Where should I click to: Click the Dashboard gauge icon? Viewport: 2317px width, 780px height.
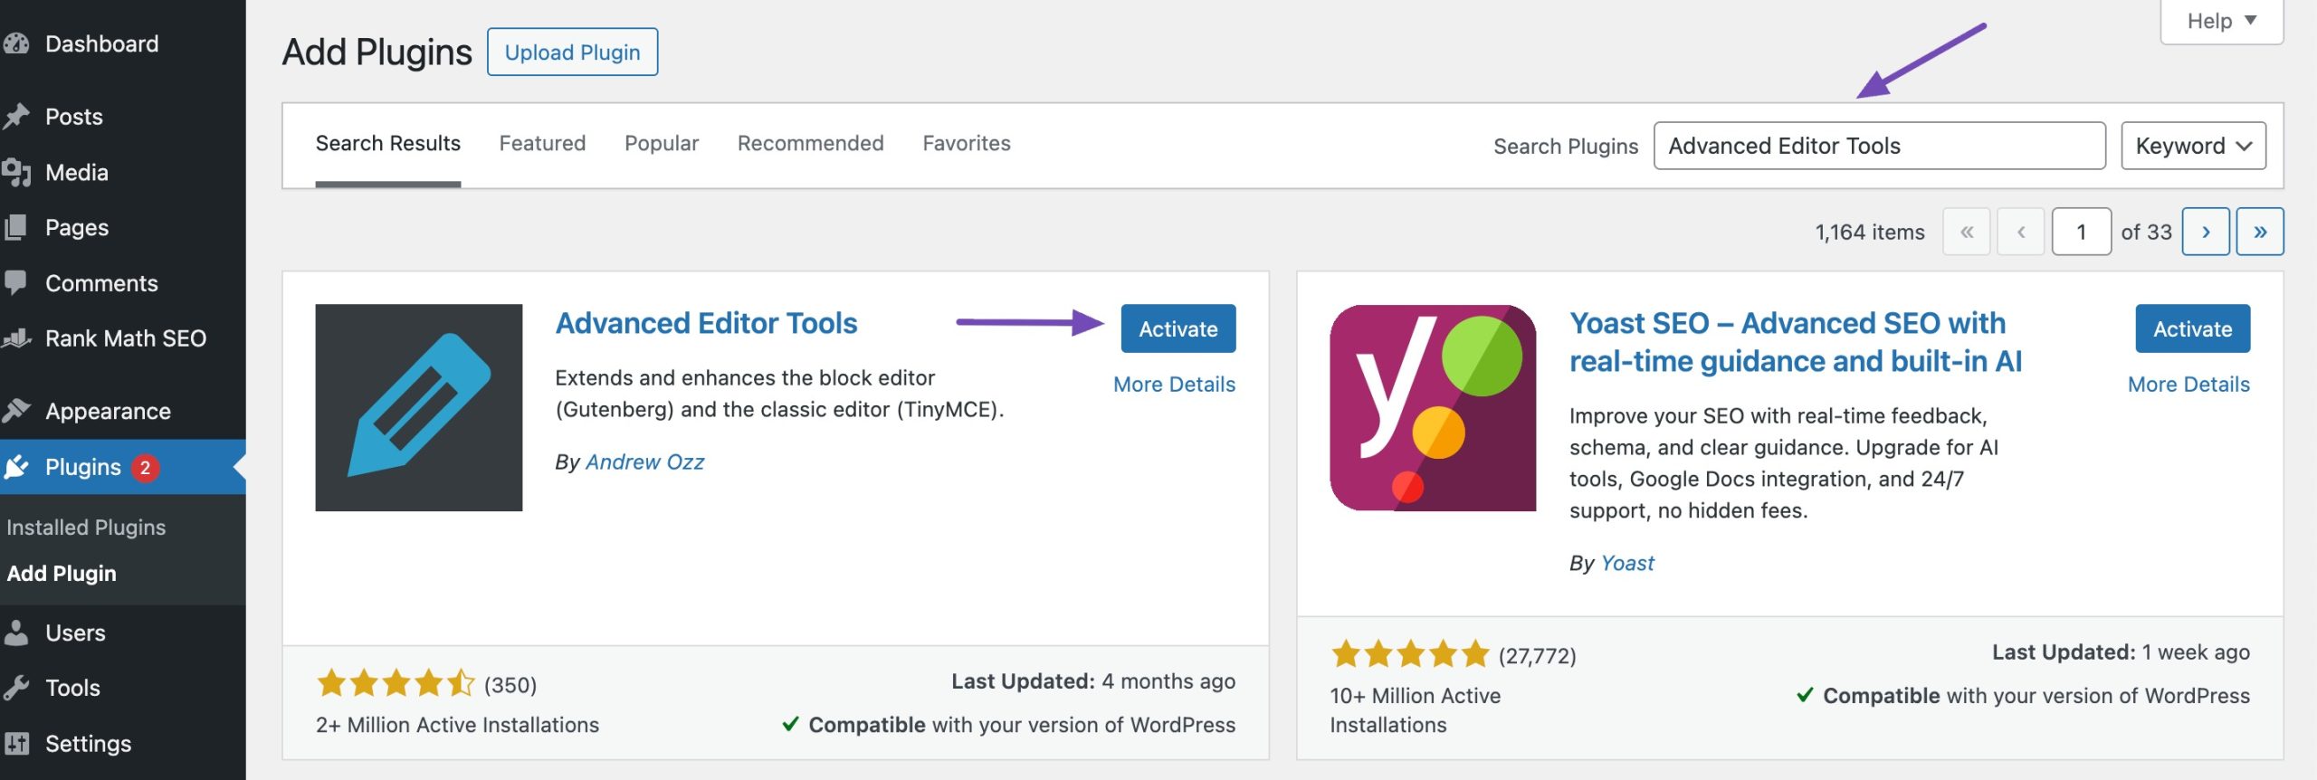(x=16, y=43)
